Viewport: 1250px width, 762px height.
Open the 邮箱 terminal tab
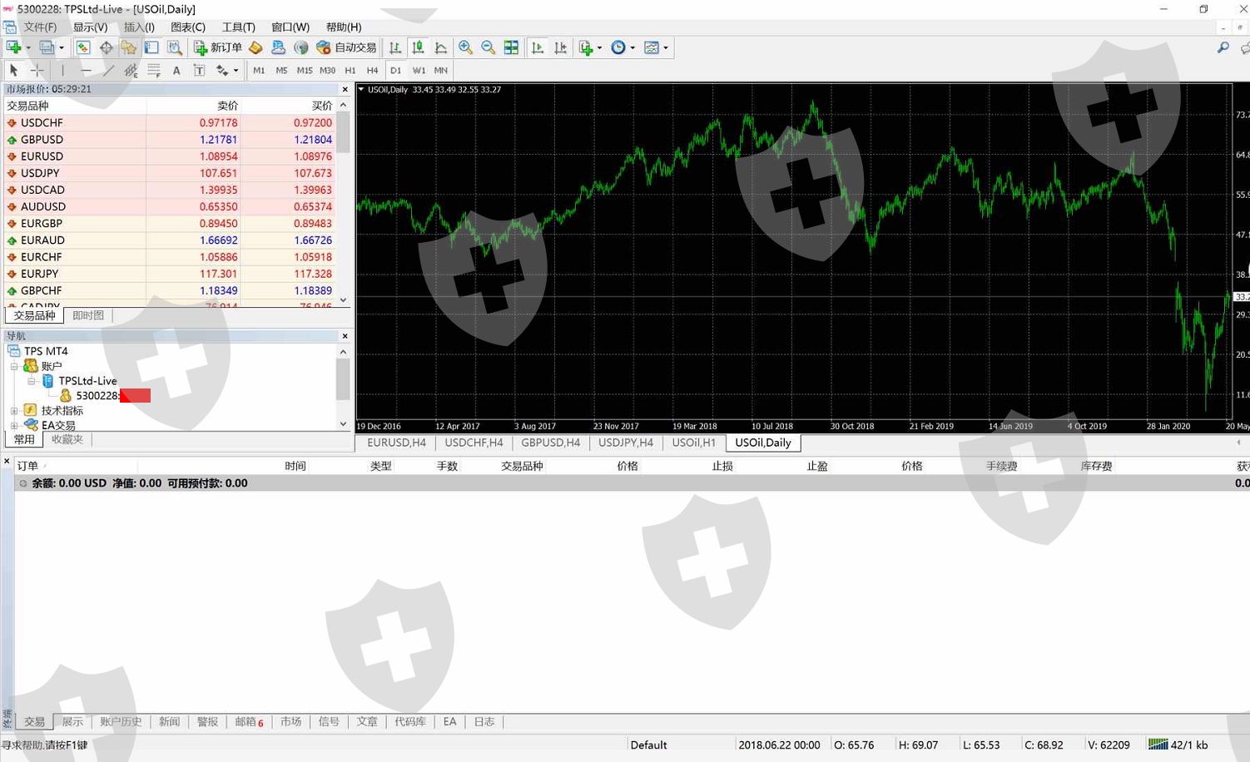(249, 722)
